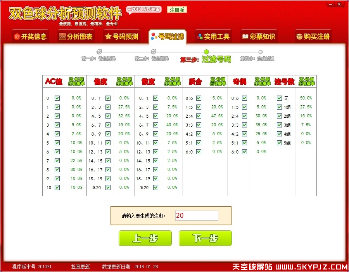Disable 连号数 5组 checkbox
Screen dimensions: 349x272
pos(279,143)
